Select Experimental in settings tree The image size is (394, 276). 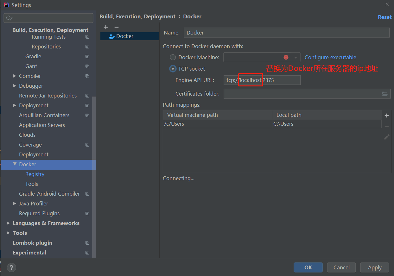(29, 253)
